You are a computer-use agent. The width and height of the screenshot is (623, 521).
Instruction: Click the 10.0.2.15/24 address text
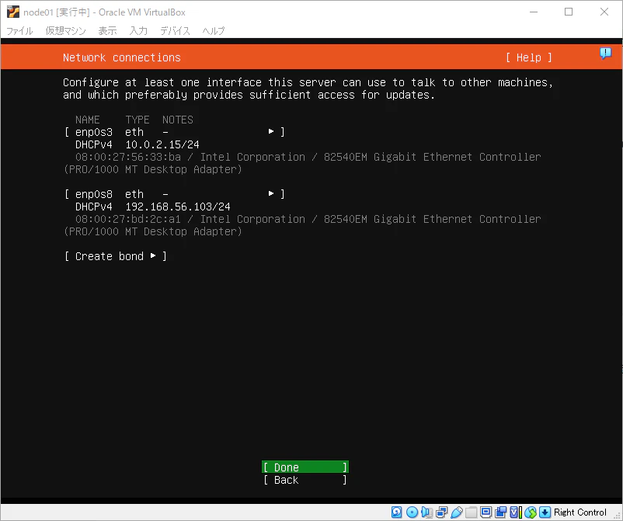point(162,144)
